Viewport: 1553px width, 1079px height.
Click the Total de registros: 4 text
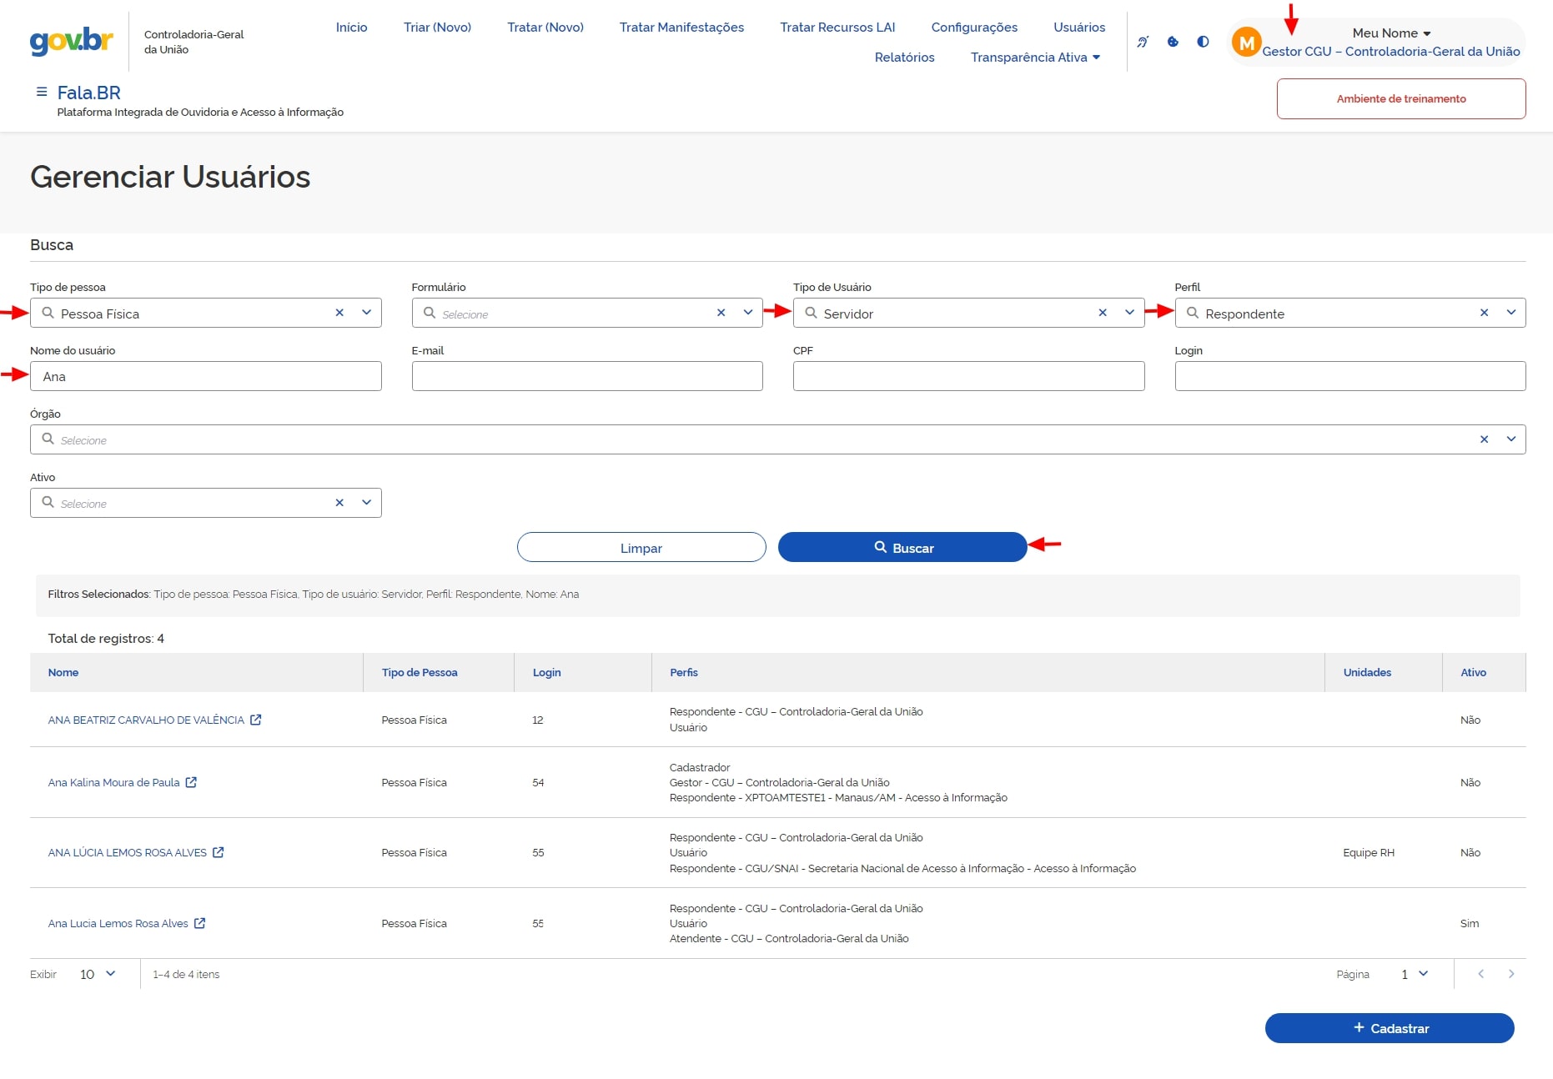(x=106, y=638)
